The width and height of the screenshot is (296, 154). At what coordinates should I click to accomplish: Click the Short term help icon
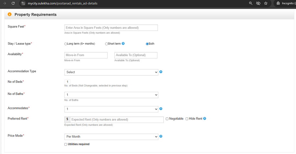[x=123, y=43]
